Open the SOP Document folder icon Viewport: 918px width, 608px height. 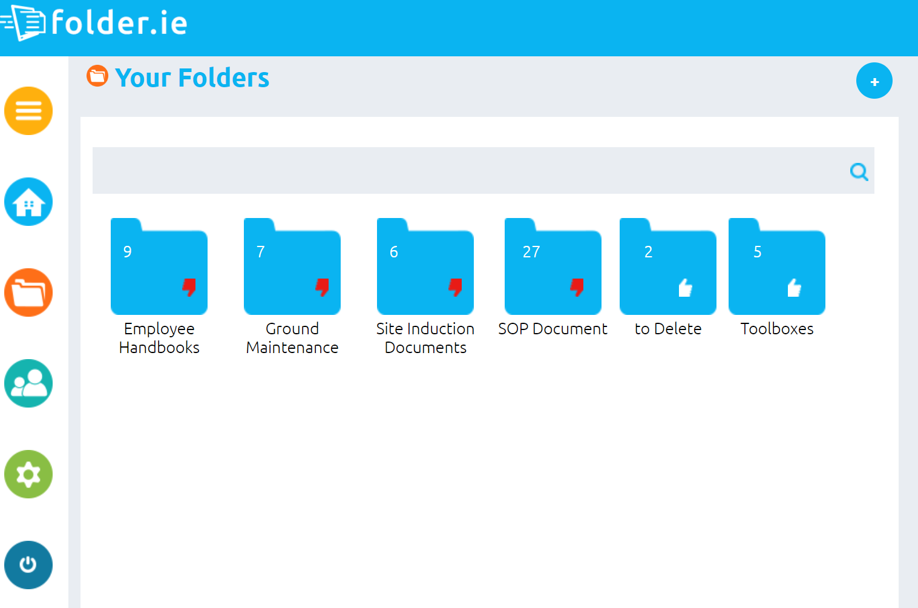tap(553, 266)
